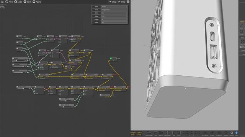Open the Obj Library
Screen dimensions: 245x137
click(205, 134)
